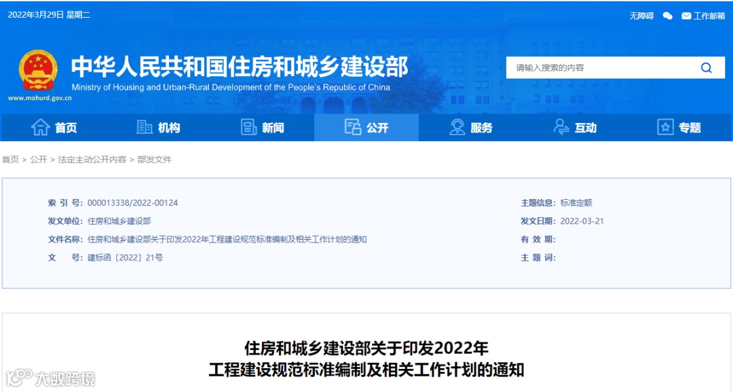733x392 pixels.
Task: Click the building icon for 机构
Action: (x=145, y=127)
